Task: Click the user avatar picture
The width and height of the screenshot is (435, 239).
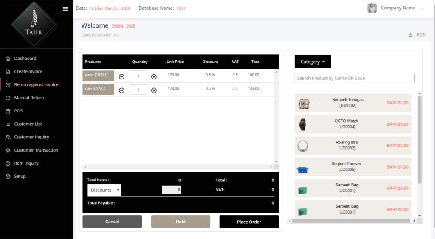Action: 372,8
